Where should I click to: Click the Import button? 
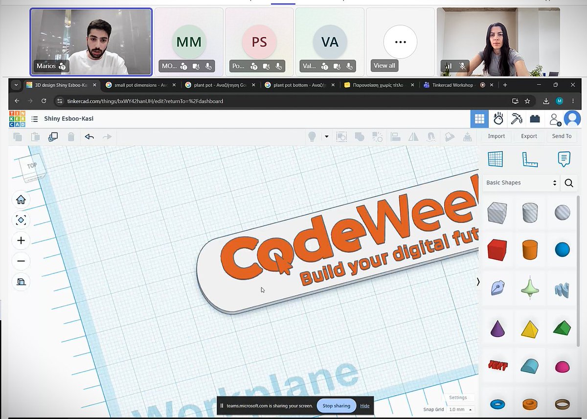coord(497,136)
